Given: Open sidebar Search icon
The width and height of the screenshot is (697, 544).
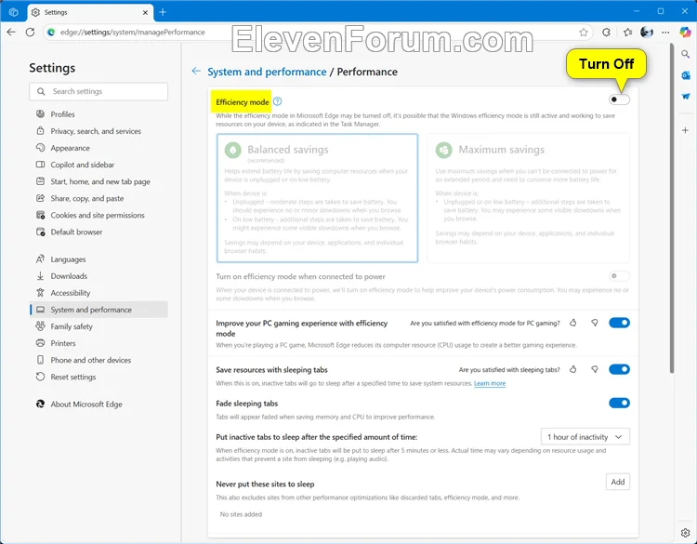Looking at the screenshot, I should tap(686, 54).
